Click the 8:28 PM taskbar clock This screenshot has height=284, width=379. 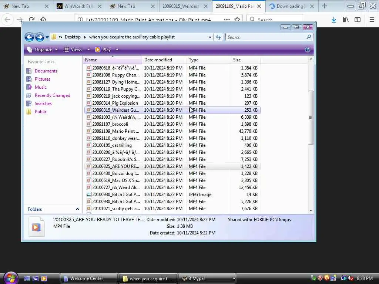pyautogui.click(x=365, y=278)
